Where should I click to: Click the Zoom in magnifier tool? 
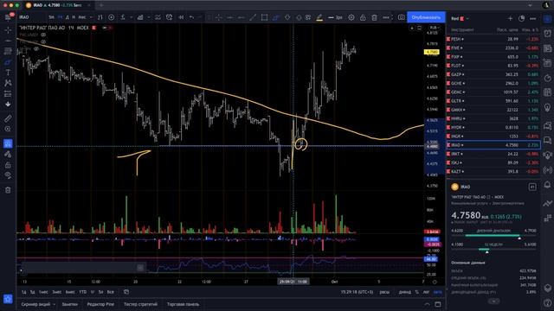click(x=8, y=129)
